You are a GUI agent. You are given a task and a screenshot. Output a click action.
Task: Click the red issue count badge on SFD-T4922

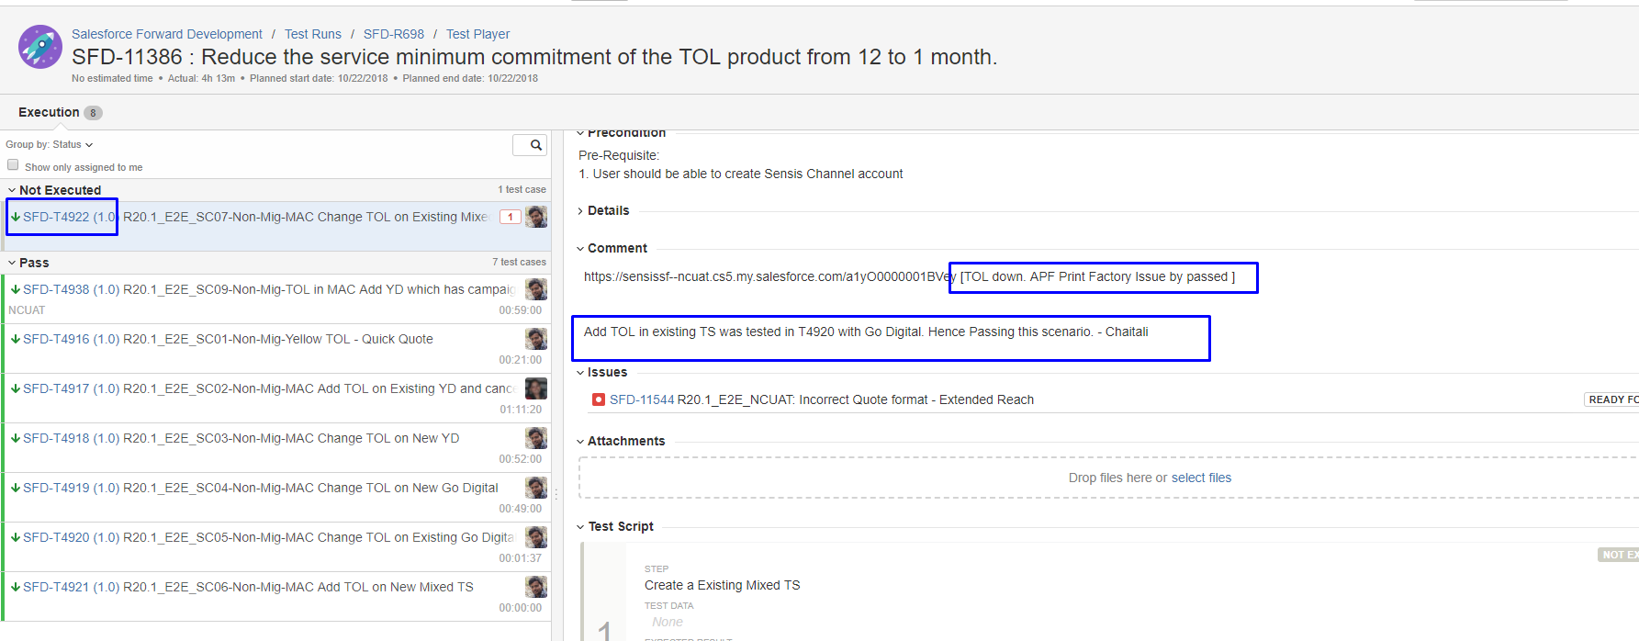pyautogui.click(x=511, y=217)
